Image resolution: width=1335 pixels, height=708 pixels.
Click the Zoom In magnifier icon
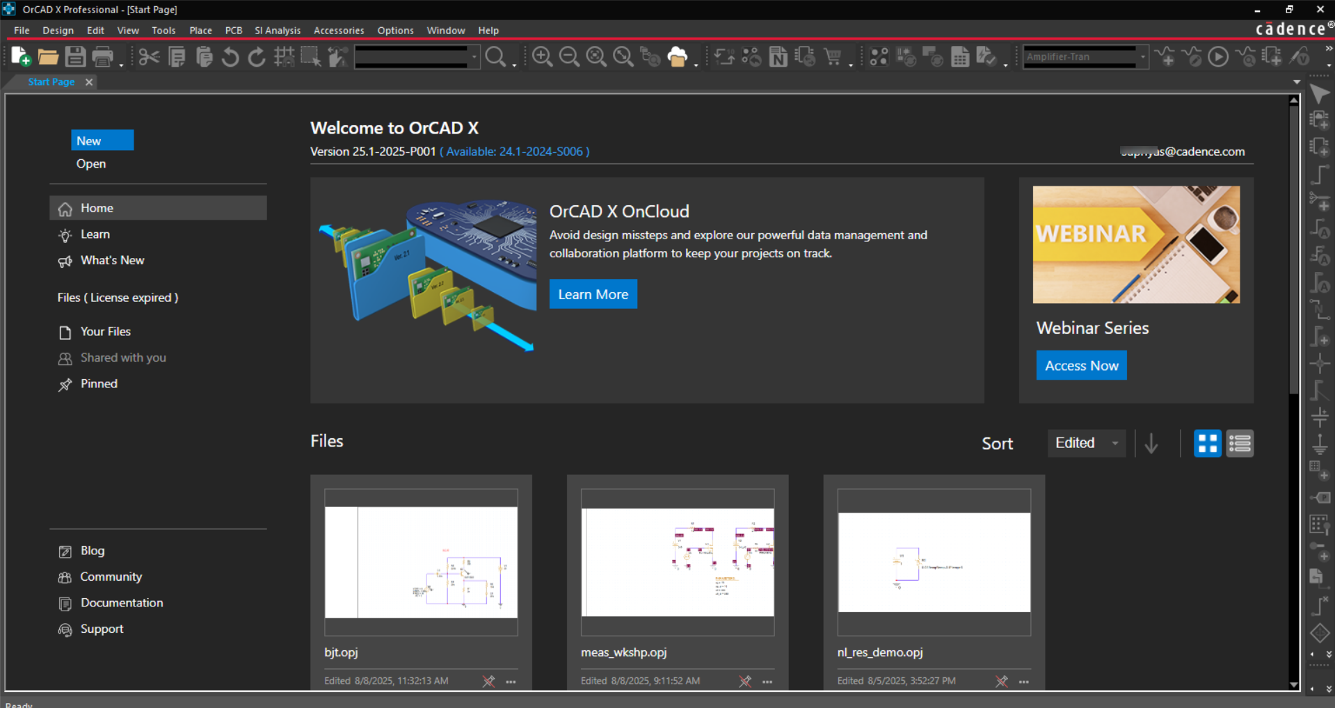point(542,56)
